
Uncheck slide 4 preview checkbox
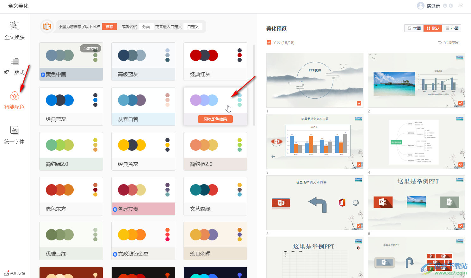pos(461,165)
